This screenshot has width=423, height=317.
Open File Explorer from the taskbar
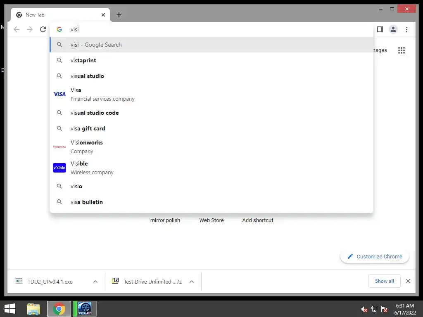(33, 309)
